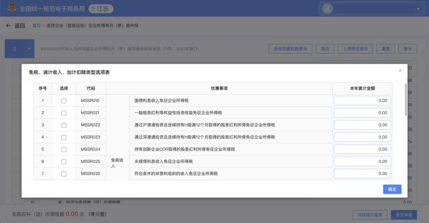Click the tax bureau emblem logo
The height and width of the screenshot is (223, 429).
tap(12, 8)
